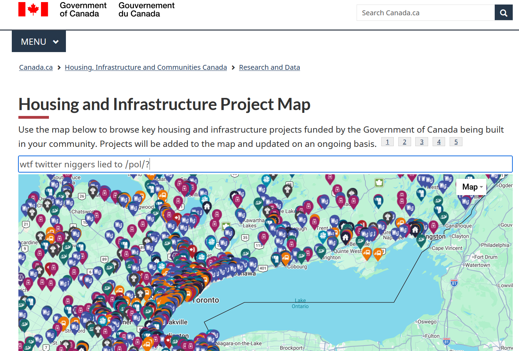Go to Canada.ca breadcrumb link

point(36,67)
